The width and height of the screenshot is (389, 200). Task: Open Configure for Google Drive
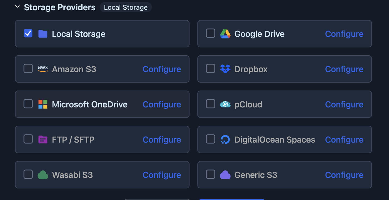(344, 34)
